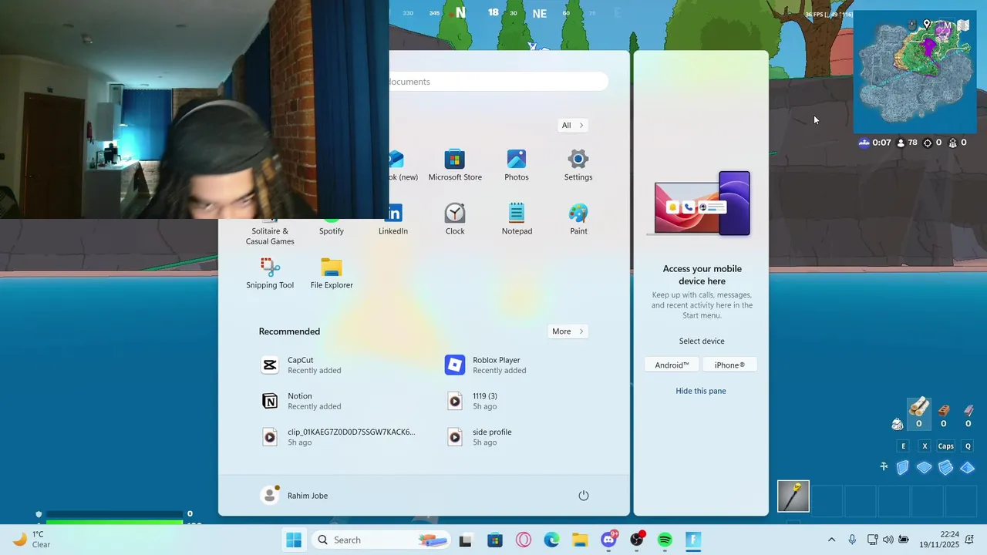
Task: Click the taskbar Search box
Action: [x=381, y=540]
